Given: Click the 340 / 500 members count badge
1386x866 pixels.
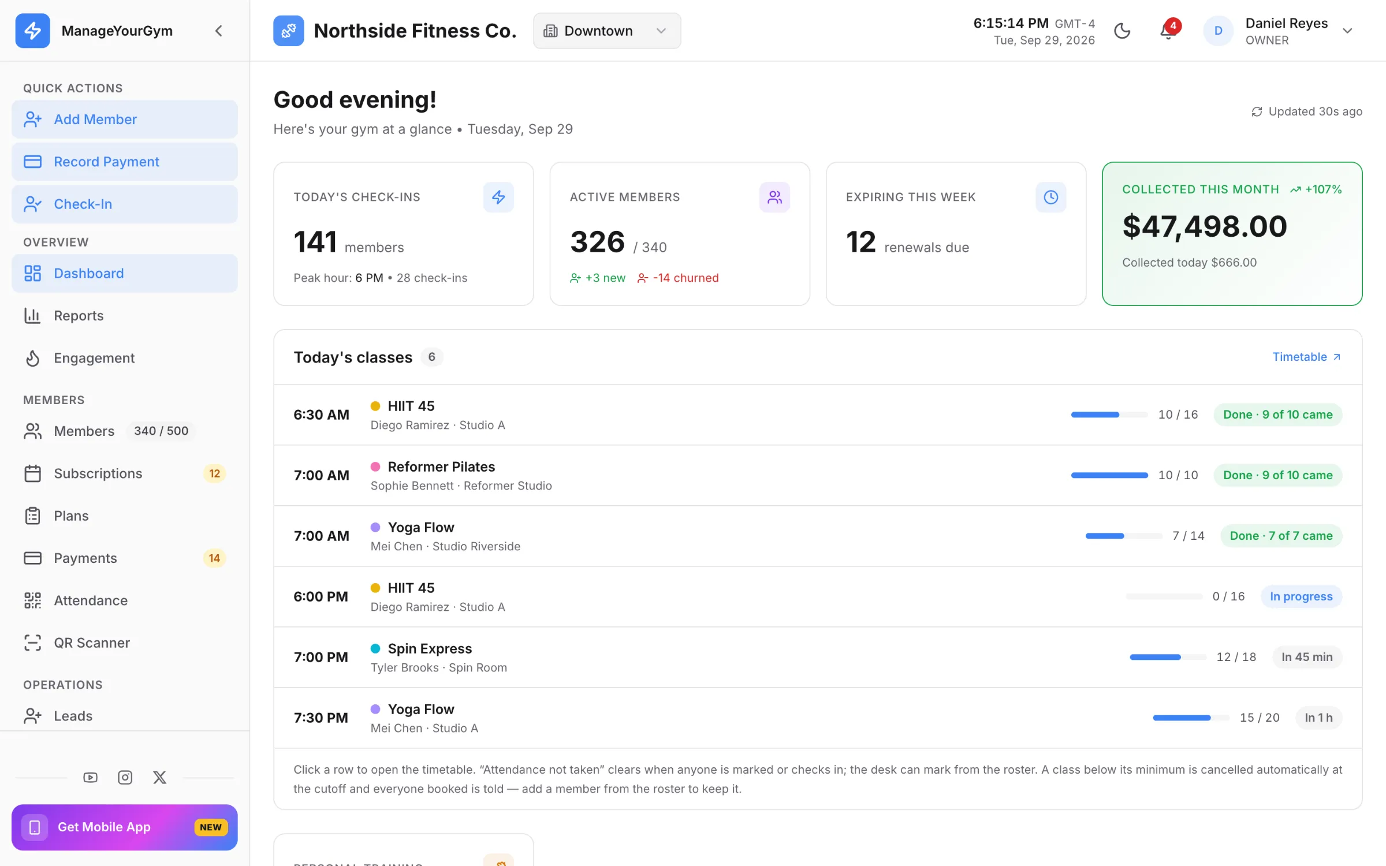Looking at the screenshot, I should point(161,431).
